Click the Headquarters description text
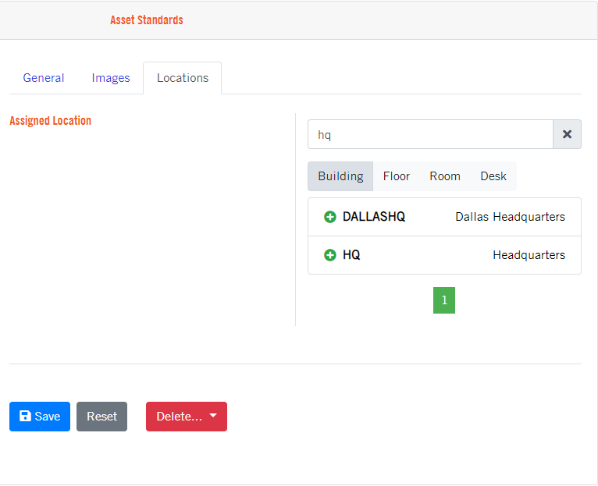 point(529,254)
